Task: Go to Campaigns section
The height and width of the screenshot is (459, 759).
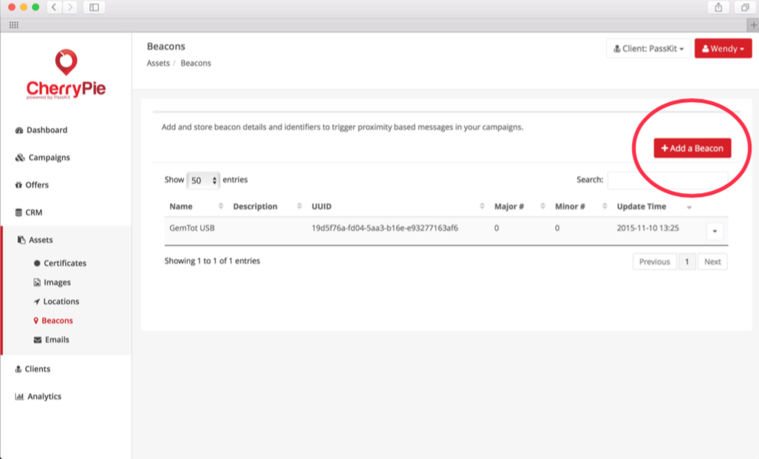Action: point(49,157)
